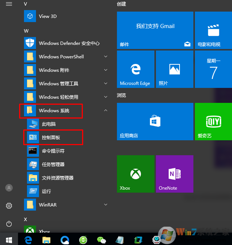Expand the WinRAR folder chevron

[106, 205]
